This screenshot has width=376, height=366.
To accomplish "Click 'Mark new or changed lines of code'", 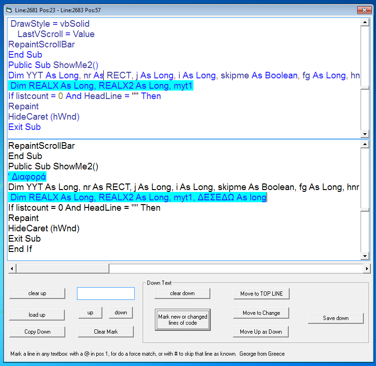I will coord(183,320).
